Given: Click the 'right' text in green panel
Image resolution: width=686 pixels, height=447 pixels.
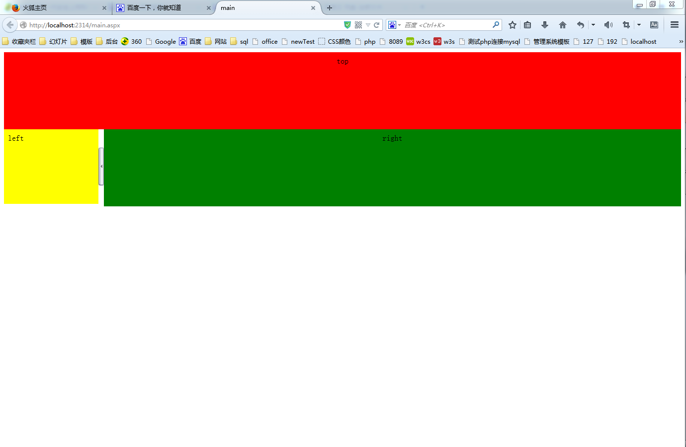Looking at the screenshot, I should point(392,138).
